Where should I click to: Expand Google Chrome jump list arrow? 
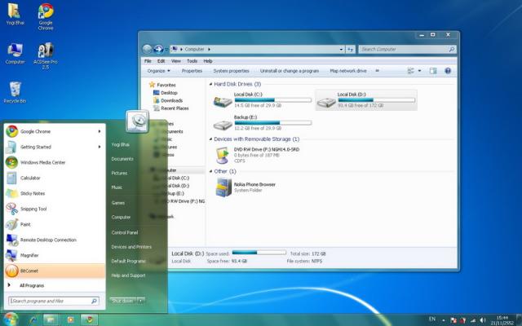click(100, 131)
